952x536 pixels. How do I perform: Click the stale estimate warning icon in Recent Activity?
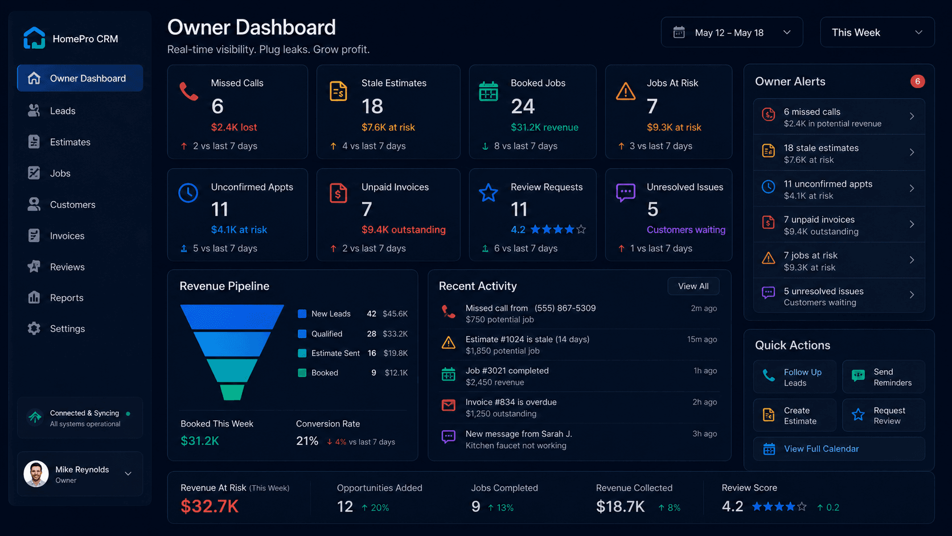[x=449, y=343]
